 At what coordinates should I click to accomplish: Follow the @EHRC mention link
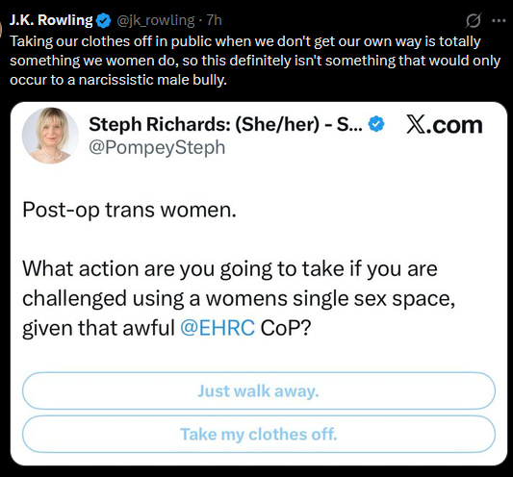coord(218,328)
